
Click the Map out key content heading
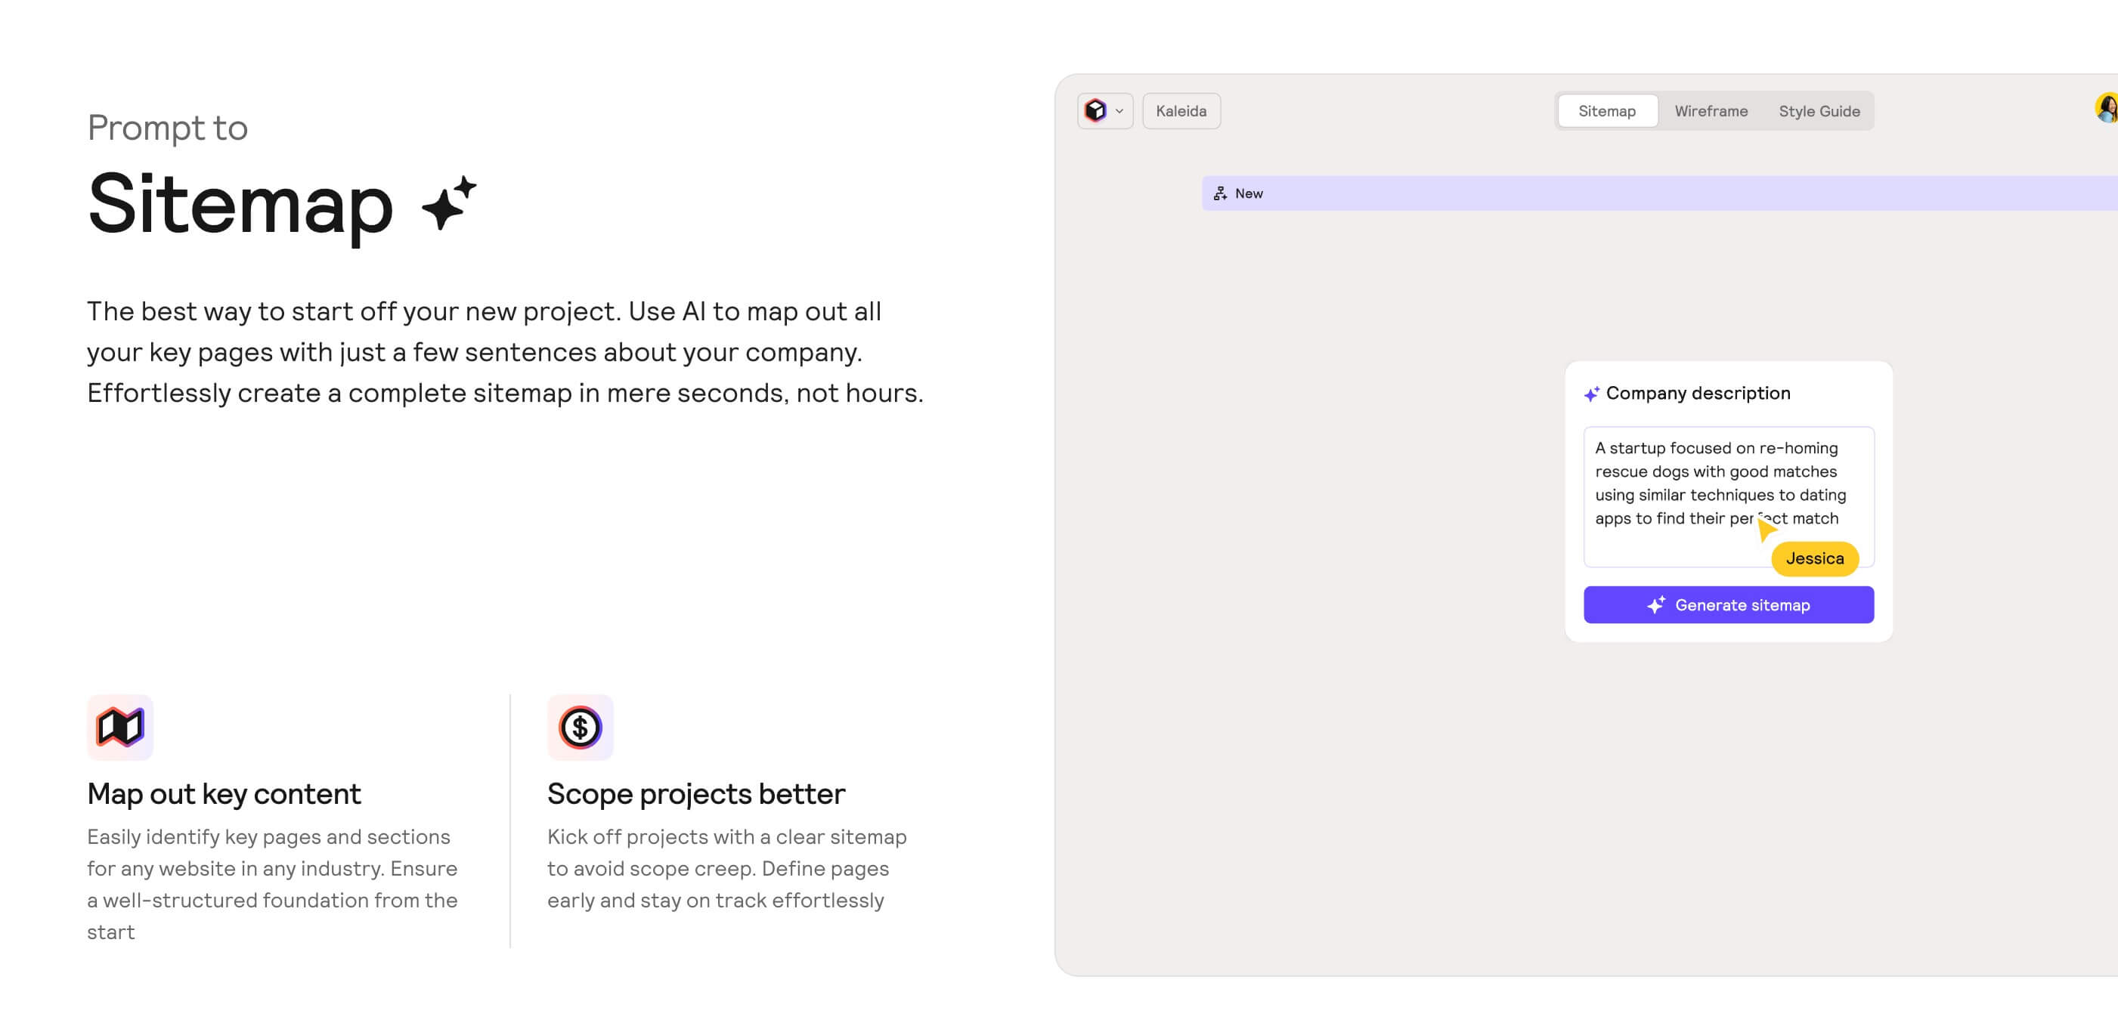click(224, 794)
